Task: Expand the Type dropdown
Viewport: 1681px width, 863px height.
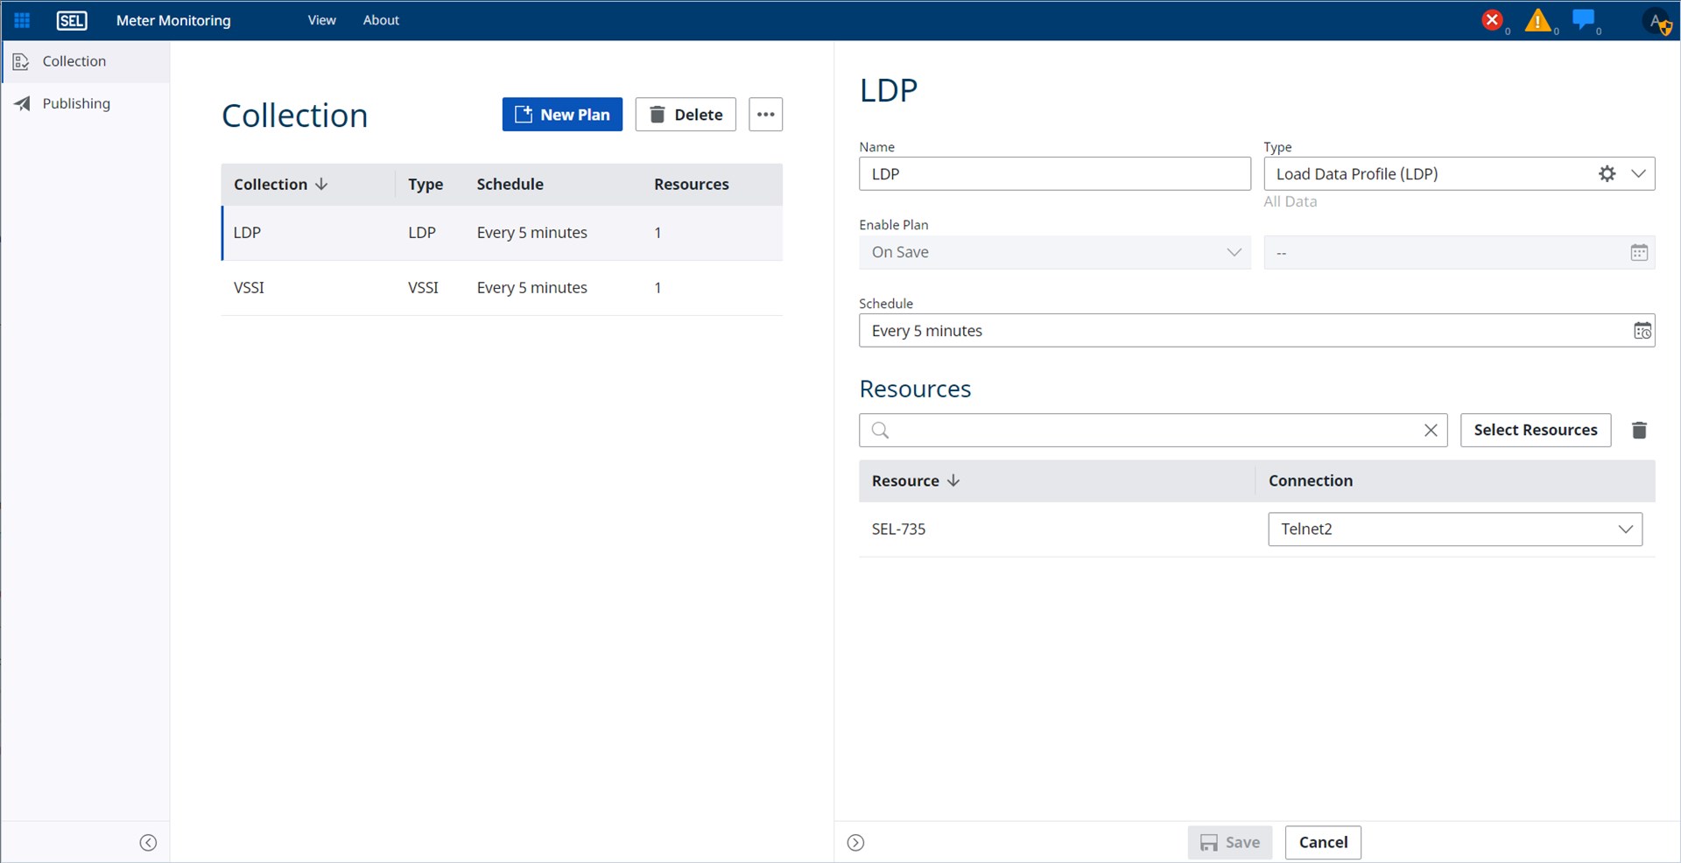Action: click(x=1638, y=174)
